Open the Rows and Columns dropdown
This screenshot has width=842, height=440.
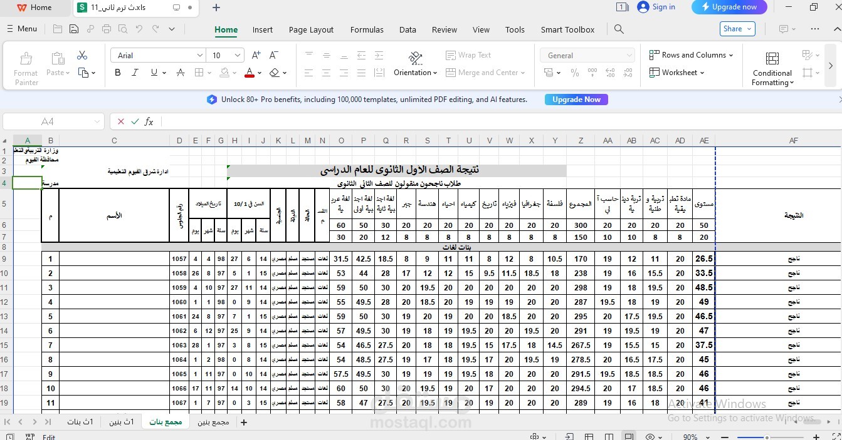[691, 55]
